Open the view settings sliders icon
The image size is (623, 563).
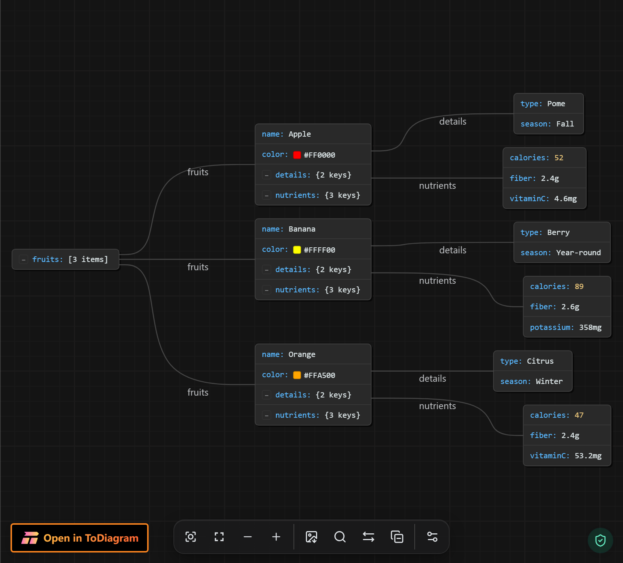coord(432,537)
